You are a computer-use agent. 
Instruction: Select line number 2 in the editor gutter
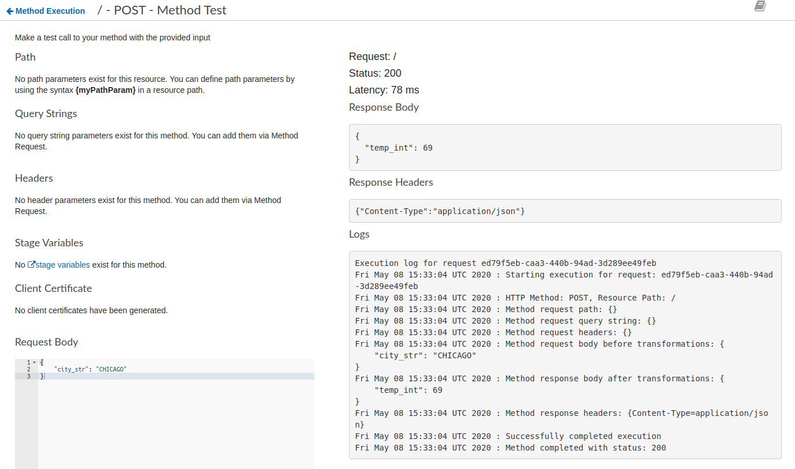coord(28,369)
